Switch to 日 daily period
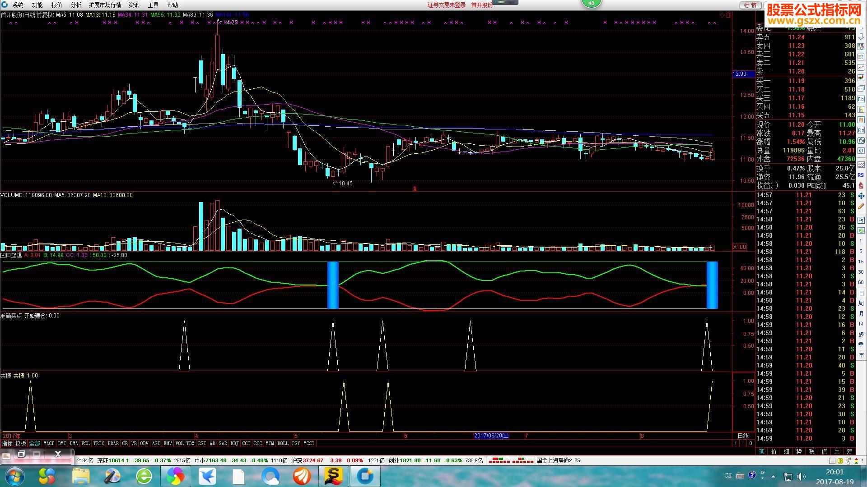Image resolution: width=867 pixels, height=487 pixels. click(x=861, y=293)
